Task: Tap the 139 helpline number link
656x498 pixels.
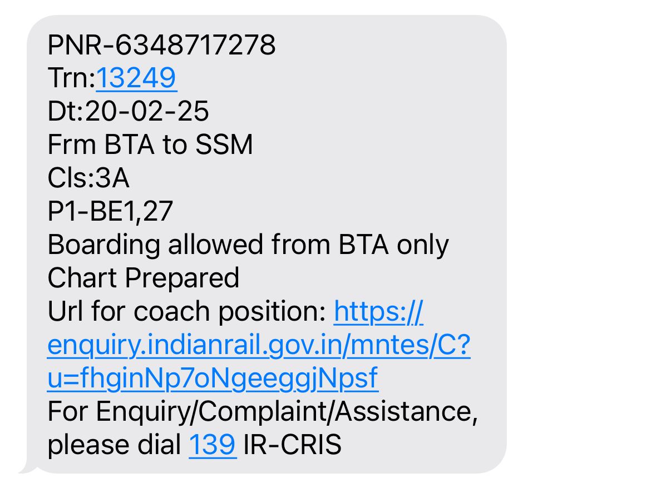Action: 212,445
